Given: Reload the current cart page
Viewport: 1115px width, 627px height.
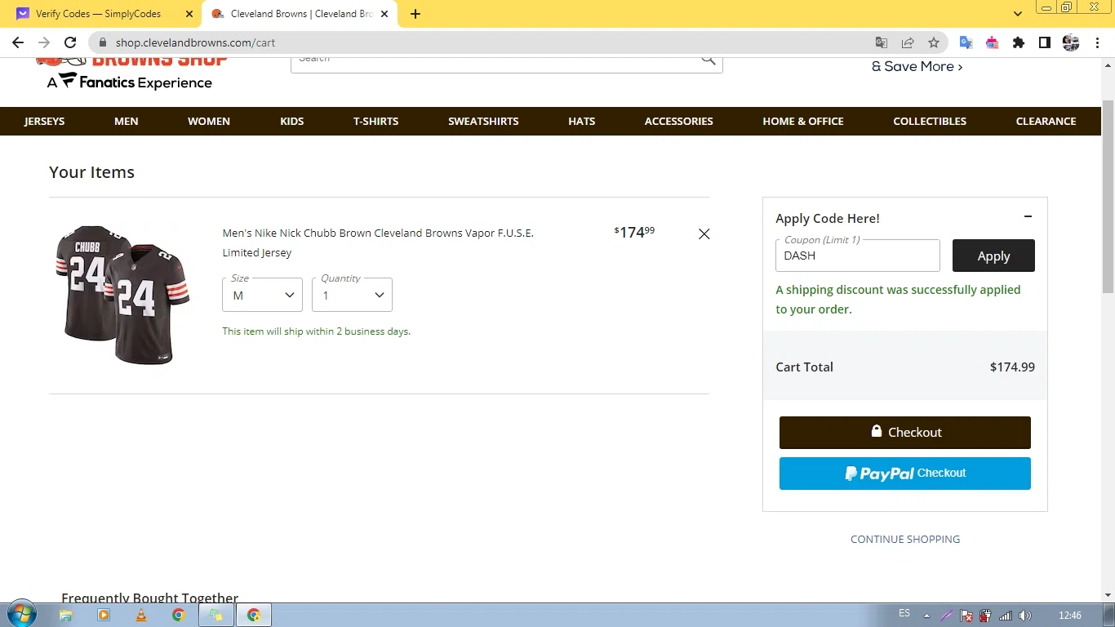Looking at the screenshot, I should pyautogui.click(x=70, y=42).
